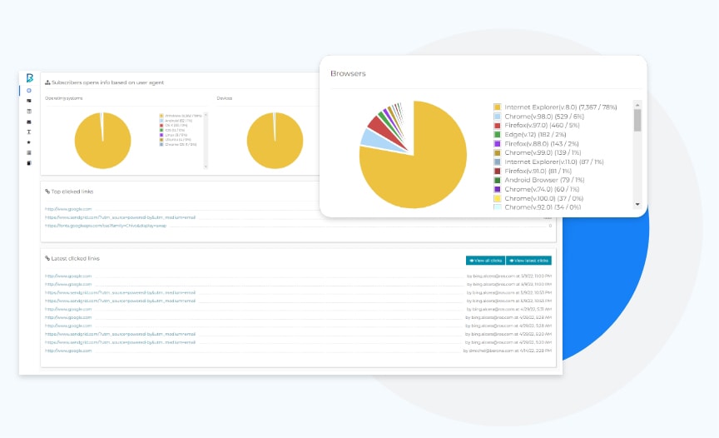This screenshot has height=438, width=719.
Task: Click the sitemap icon beside Subscribers opens info
Action: point(47,82)
